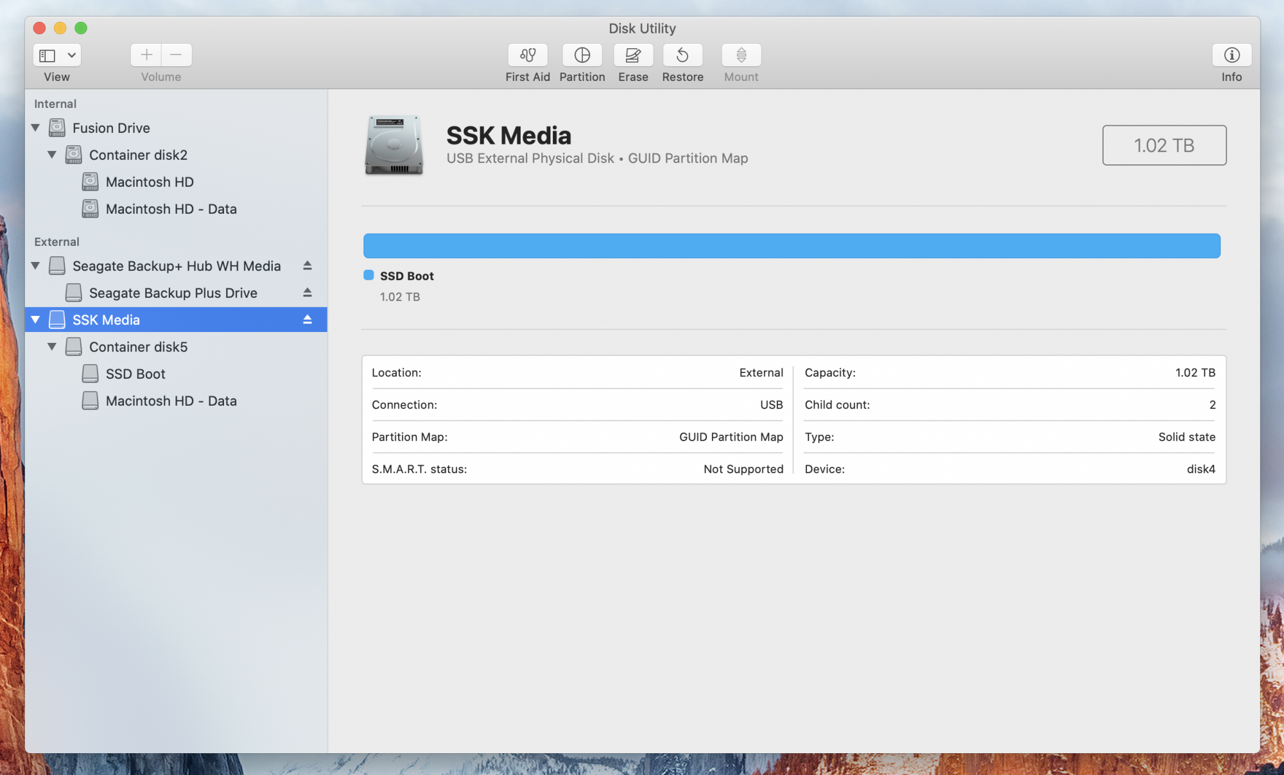
Task: Click the Child count value 2
Action: tap(1213, 405)
